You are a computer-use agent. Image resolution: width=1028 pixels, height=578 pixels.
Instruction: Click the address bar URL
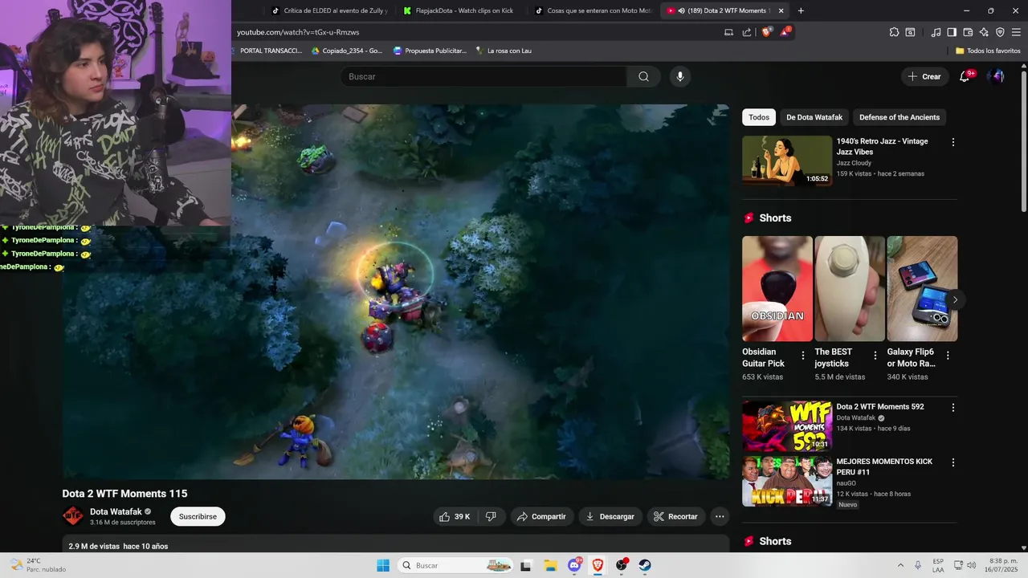tap(298, 32)
